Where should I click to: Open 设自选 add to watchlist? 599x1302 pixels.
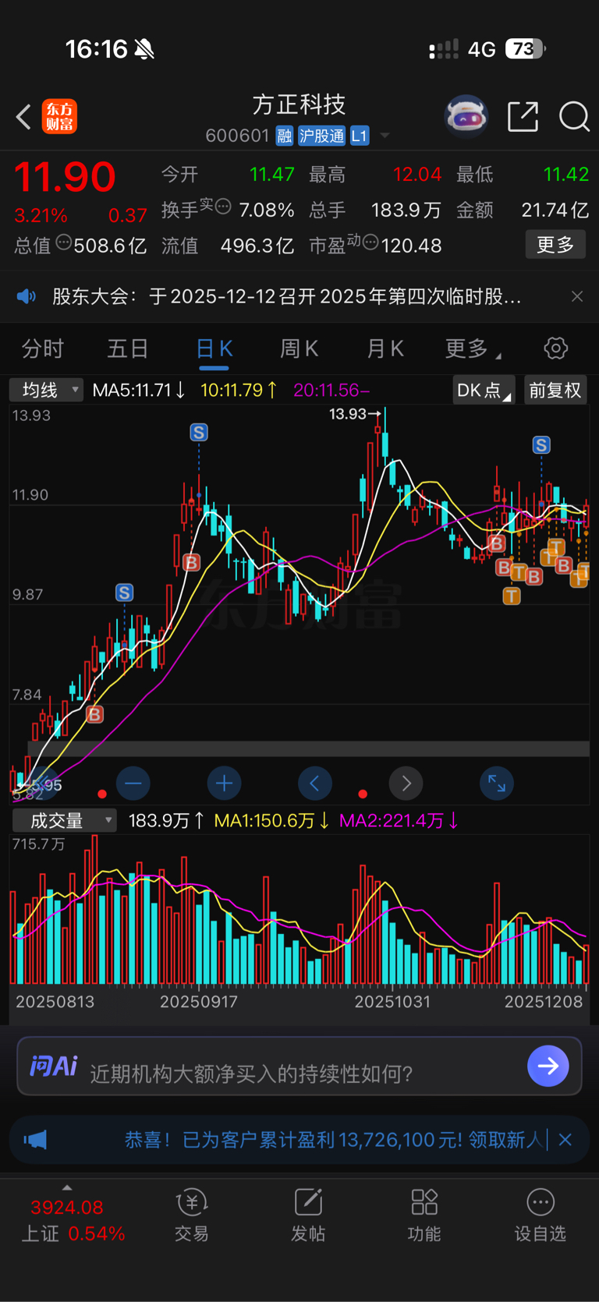click(541, 1215)
